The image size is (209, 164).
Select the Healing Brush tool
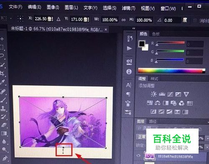tap(3, 91)
